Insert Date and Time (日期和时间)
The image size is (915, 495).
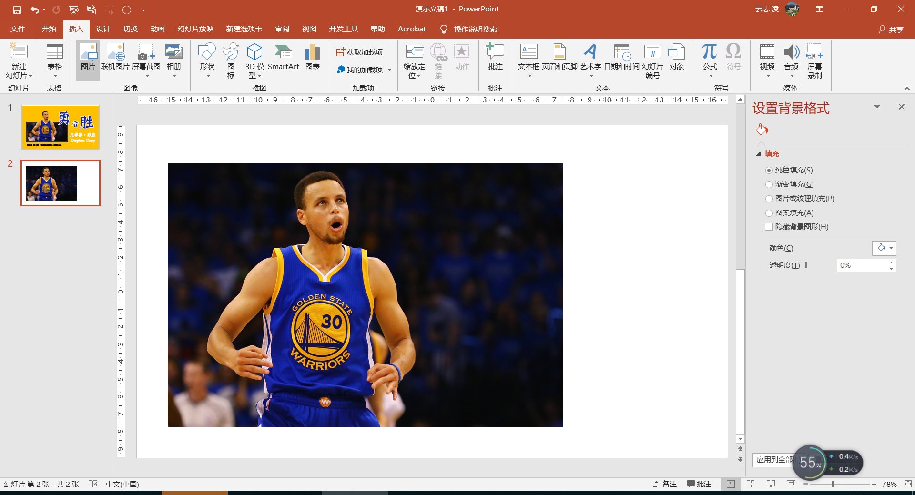622,57
